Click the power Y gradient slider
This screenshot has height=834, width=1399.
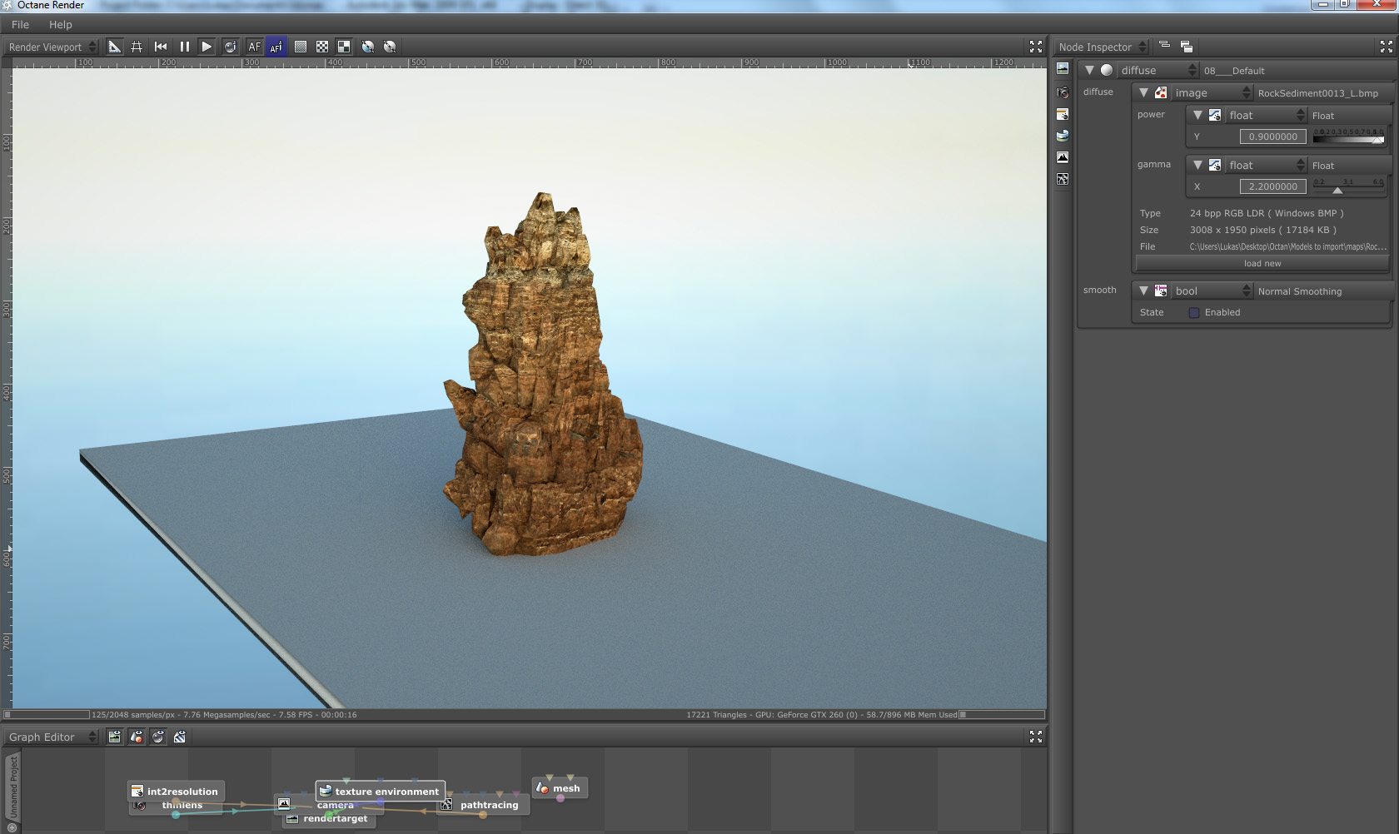[x=1348, y=137]
